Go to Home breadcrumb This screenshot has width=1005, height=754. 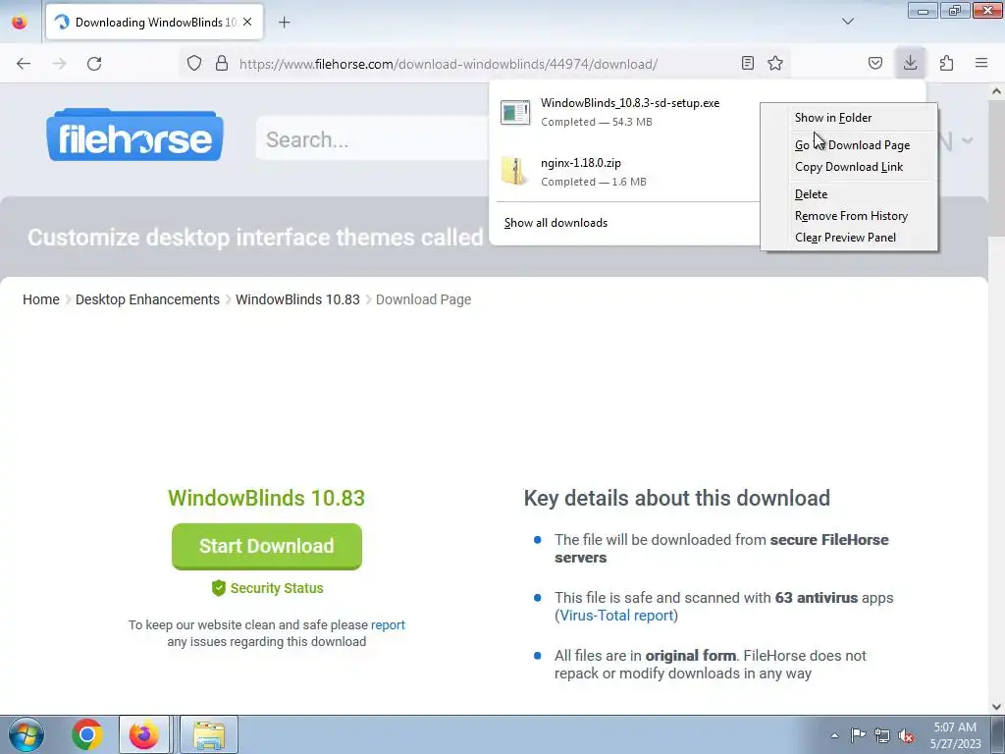[x=41, y=299]
